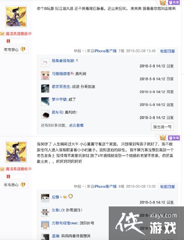Open the 7楼 poster's avatar image
The image size is (184, 240).
coord(16,16)
